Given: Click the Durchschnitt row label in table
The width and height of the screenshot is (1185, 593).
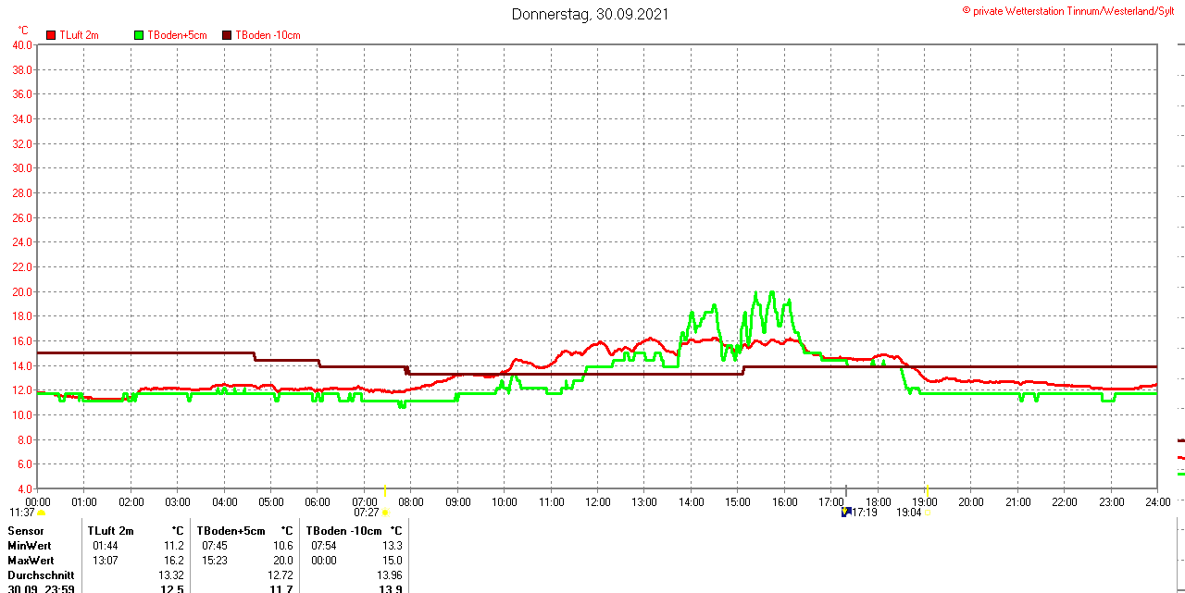Looking at the screenshot, I should [x=41, y=575].
